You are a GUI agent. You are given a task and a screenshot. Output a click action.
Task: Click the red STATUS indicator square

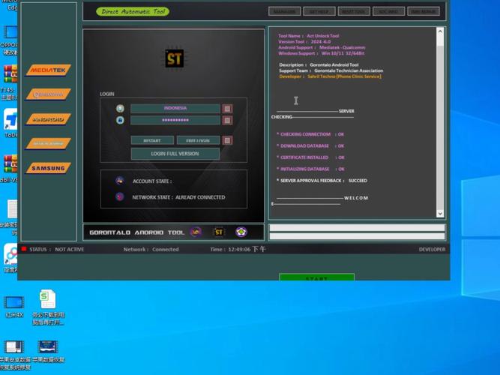tap(23, 249)
